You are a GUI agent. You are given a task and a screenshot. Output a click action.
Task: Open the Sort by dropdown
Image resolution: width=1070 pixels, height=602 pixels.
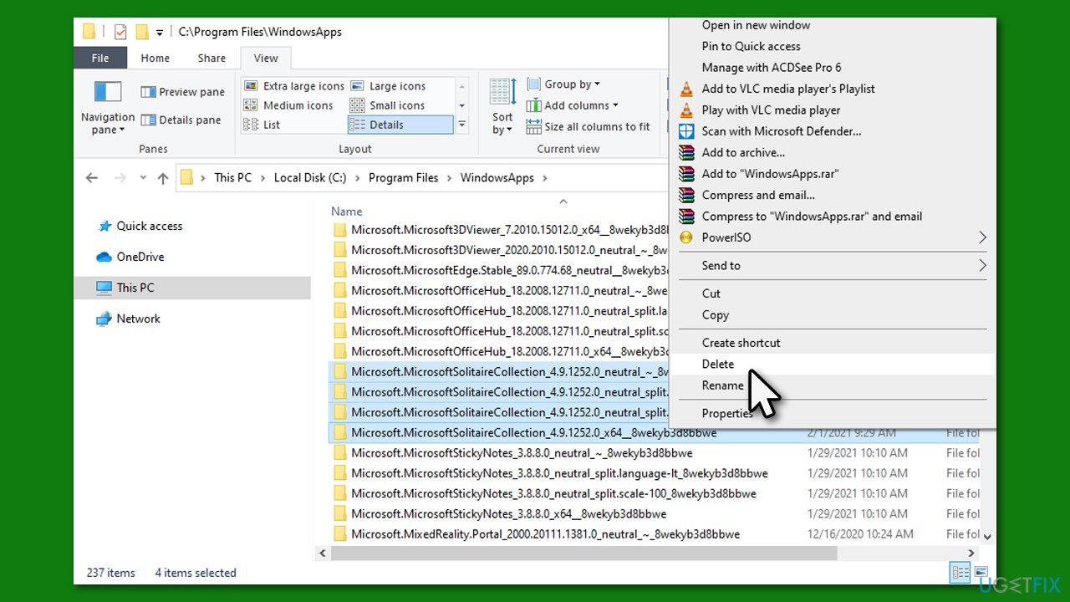[x=502, y=107]
